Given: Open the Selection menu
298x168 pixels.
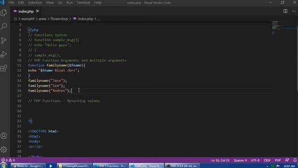Looking at the screenshot, I should pos(35,2).
